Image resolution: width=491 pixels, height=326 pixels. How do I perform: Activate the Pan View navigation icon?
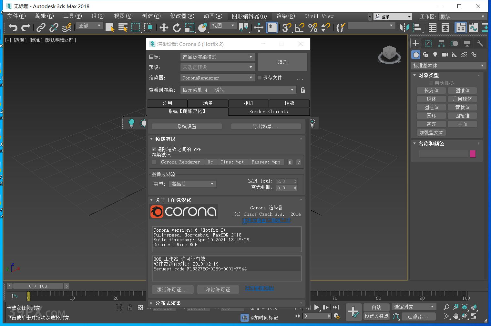click(455, 316)
